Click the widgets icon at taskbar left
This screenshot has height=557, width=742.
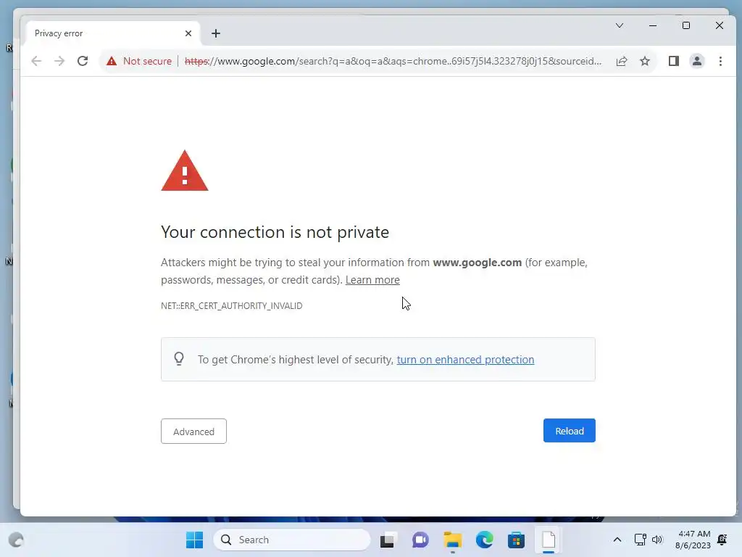pos(16,540)
